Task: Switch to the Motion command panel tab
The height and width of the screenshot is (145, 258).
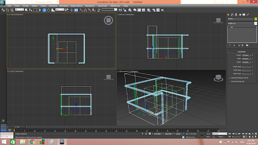Action: 240,15
